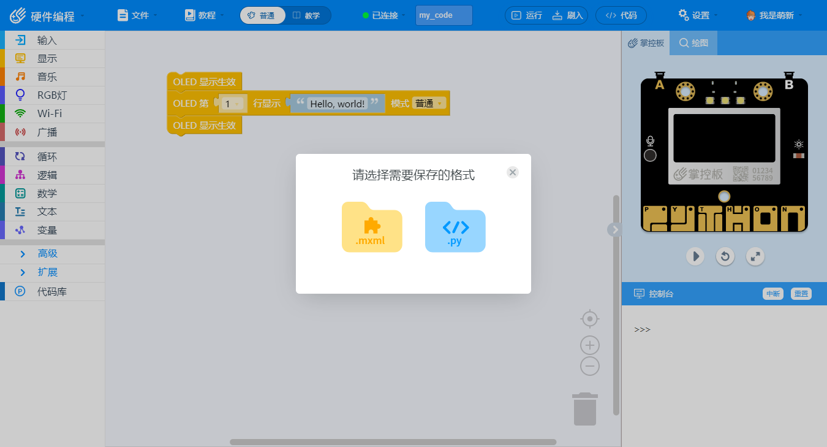Click the 重置 console button

(x=801, y=294)
